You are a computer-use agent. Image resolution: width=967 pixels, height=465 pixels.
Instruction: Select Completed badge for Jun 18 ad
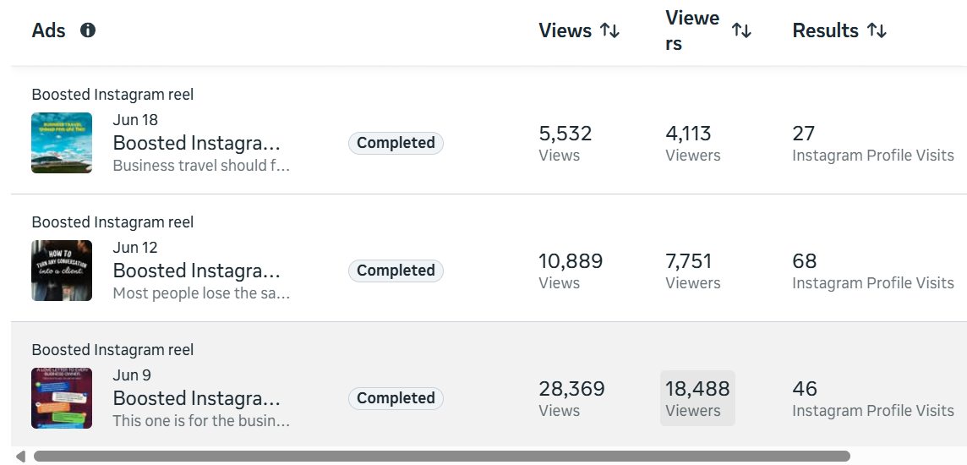pos(396,143)
